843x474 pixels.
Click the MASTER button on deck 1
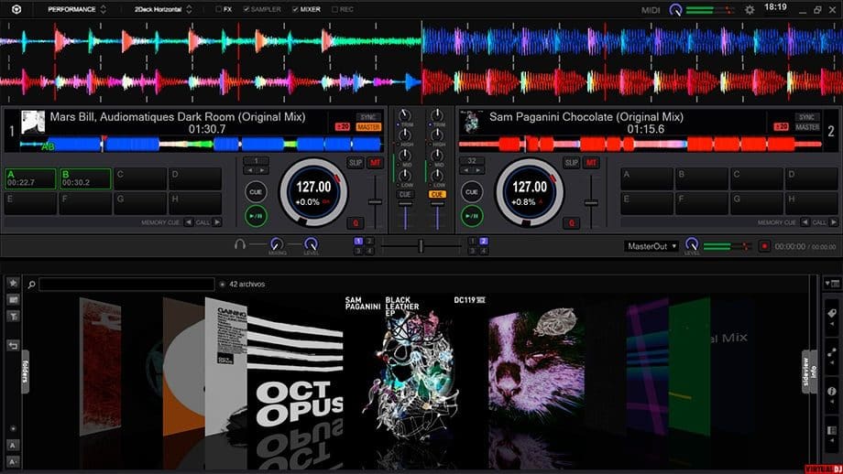coord(368,127)
